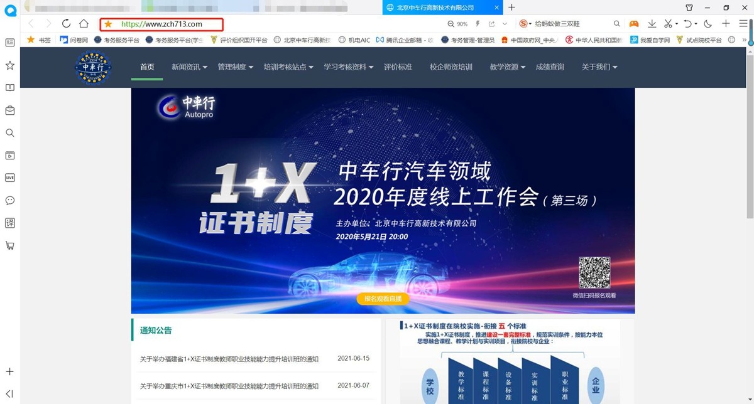This screenshot has height=404, width=754.
Task: Click the page refresh icon
Action: coord(66,24)
